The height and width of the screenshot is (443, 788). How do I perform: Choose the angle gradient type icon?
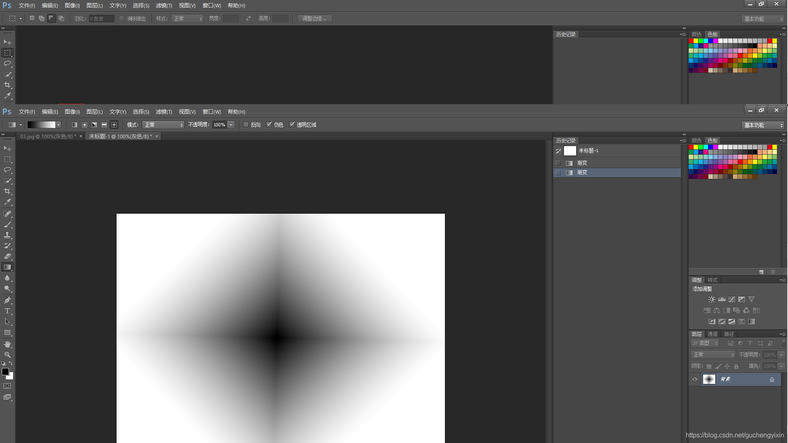click(94, 125)
